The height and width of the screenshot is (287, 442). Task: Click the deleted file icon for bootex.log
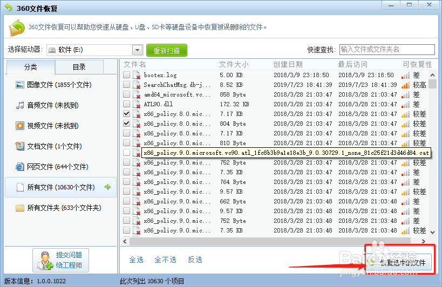[137, 75]
